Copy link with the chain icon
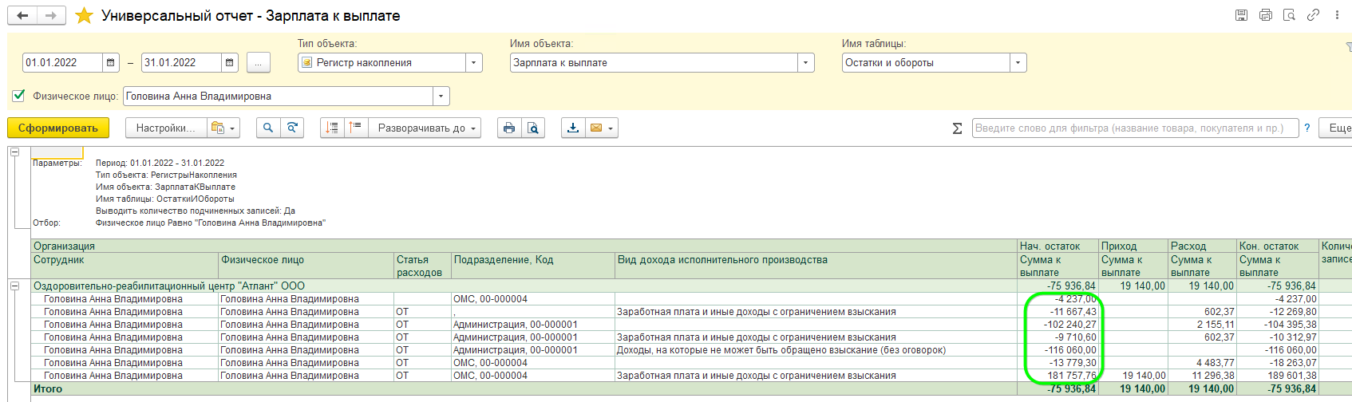This screenshot has height=402, width=1352. (x=1313, y=15)
